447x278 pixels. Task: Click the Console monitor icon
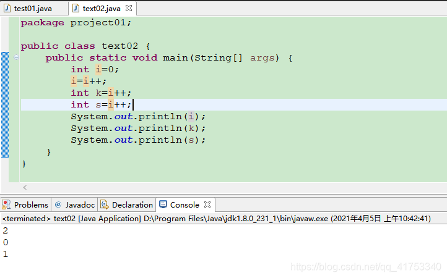163,204
